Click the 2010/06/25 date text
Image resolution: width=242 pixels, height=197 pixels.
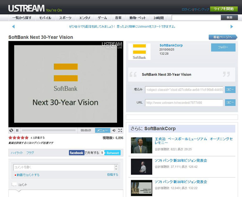[167, 50]
